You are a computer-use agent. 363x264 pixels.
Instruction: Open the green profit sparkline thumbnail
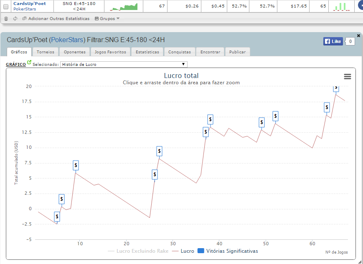[124, 7]
